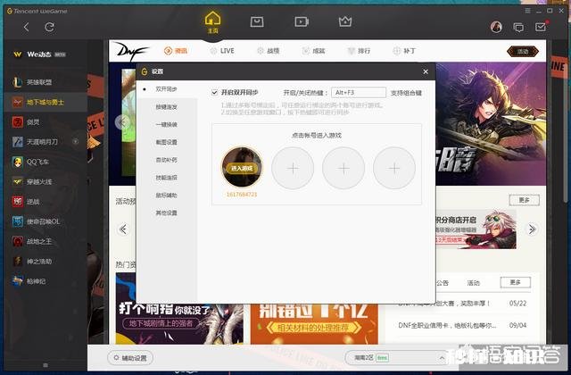This screenshot has width=571, height=375.
Task: Switch to DNF 成就 tab
Action: pyautogui.click(x=313, y=51)
